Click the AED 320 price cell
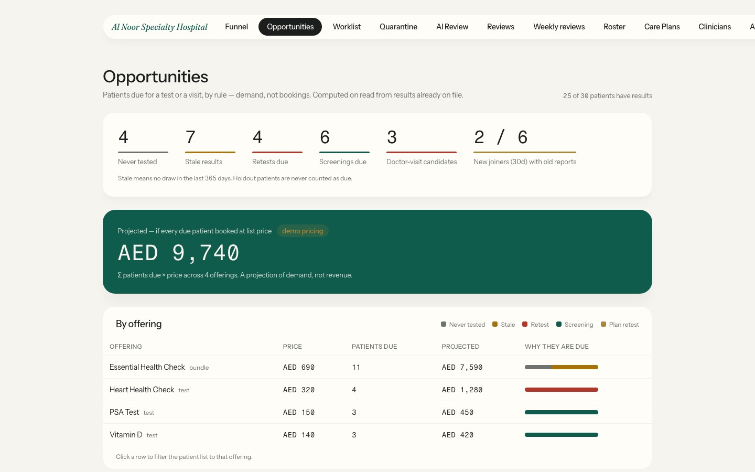The height and width of the screenshot is (472, 755). pyautogui.click(x=299, y=390)
